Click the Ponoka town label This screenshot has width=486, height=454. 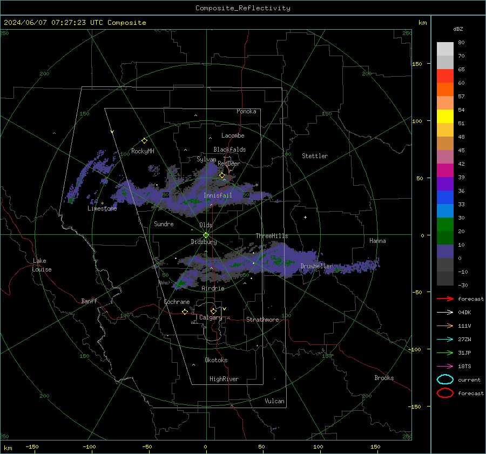point(246,111)
